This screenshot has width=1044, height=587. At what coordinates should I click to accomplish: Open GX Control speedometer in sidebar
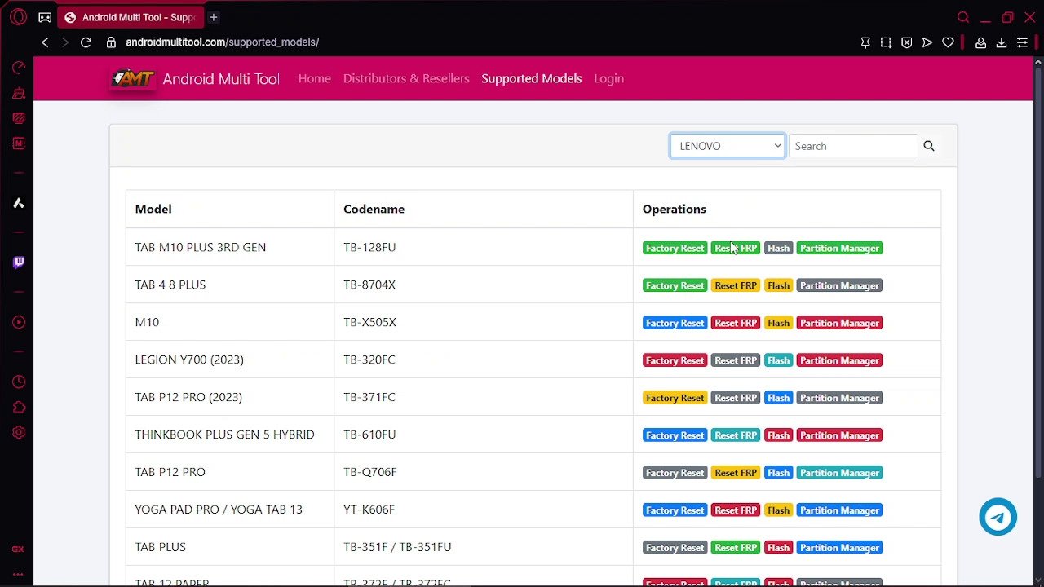coord(18,68)
